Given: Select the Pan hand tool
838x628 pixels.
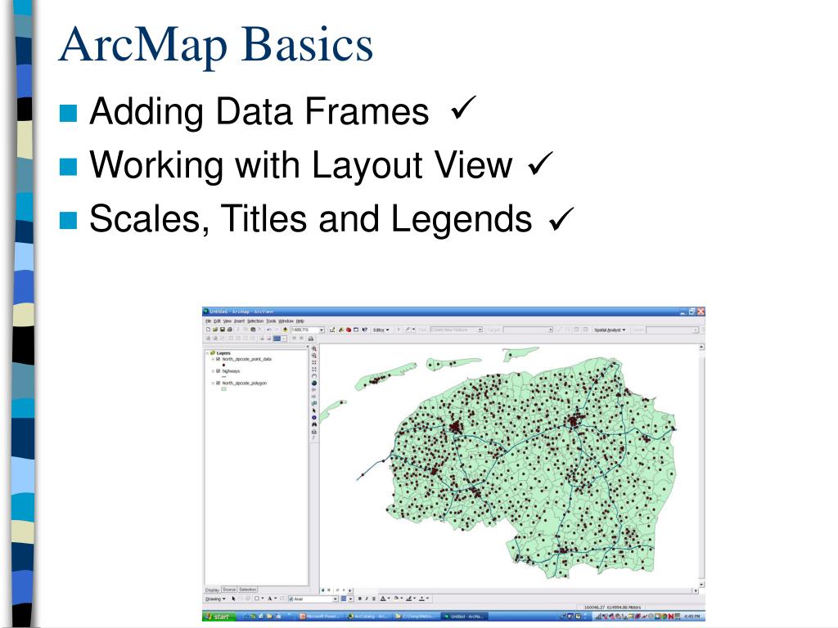Looking at the screenshot, I should pyautogui.click(x=314, y=376).
